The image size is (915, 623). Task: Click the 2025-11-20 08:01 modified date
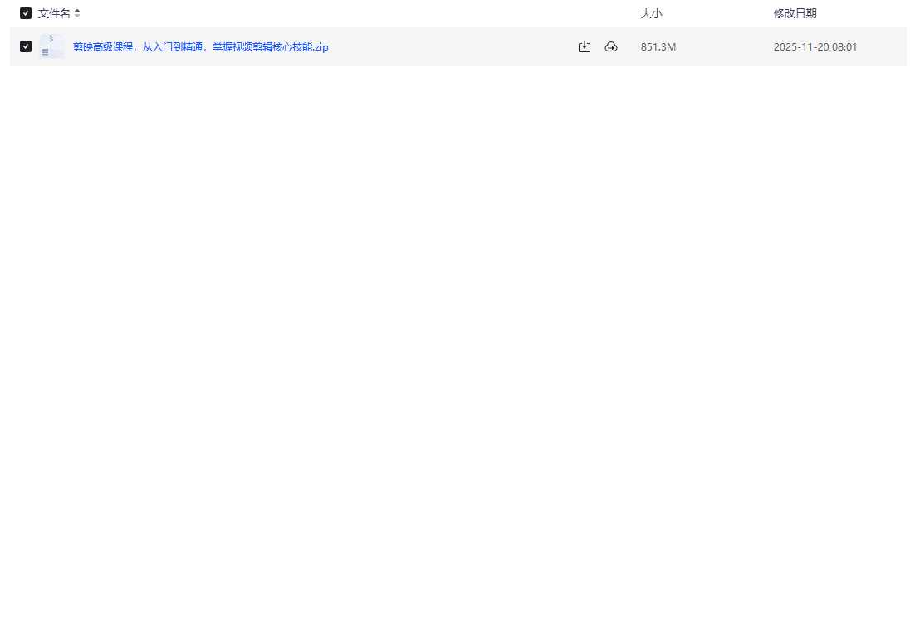click(x=815, y=47)
